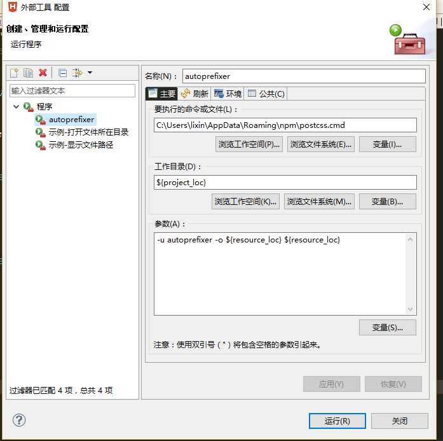Collapse the 程序 tree node
Screen dimensions: 443x441
point(16,107)
